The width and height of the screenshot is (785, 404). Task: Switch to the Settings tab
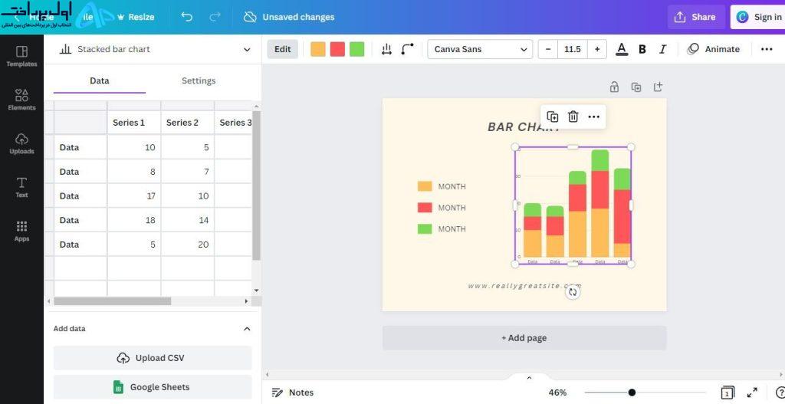[x=199, y=80]
